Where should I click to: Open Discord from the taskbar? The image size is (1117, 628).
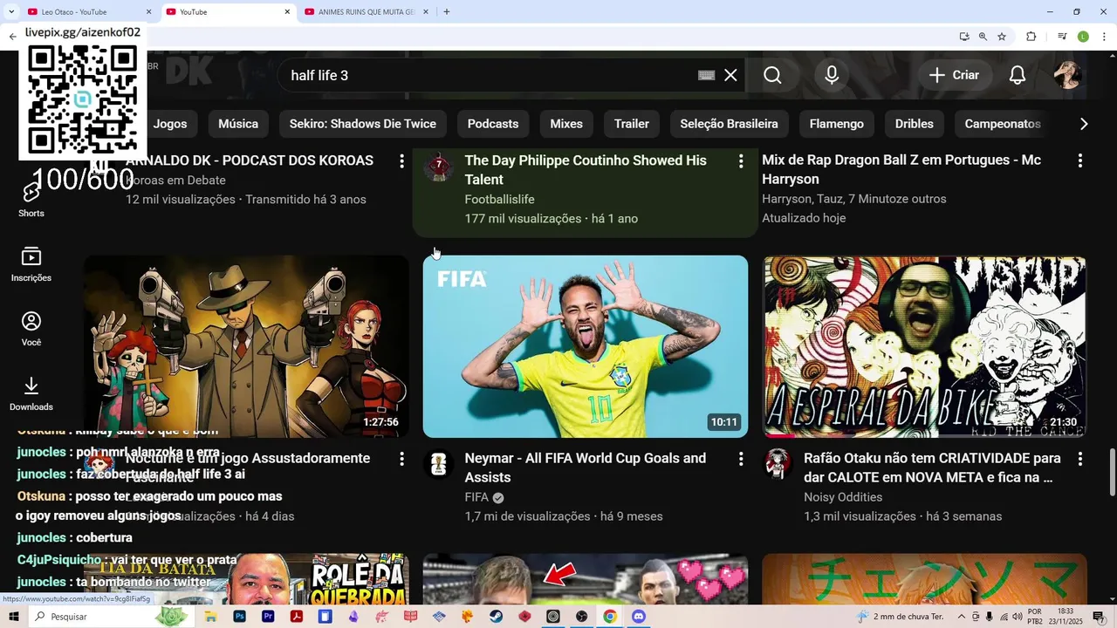[x=638, y=617]
